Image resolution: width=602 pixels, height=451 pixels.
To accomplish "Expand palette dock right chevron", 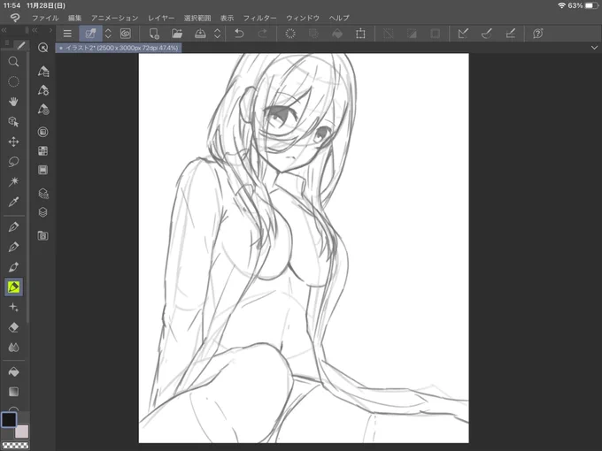I will [x=50, y=30].
